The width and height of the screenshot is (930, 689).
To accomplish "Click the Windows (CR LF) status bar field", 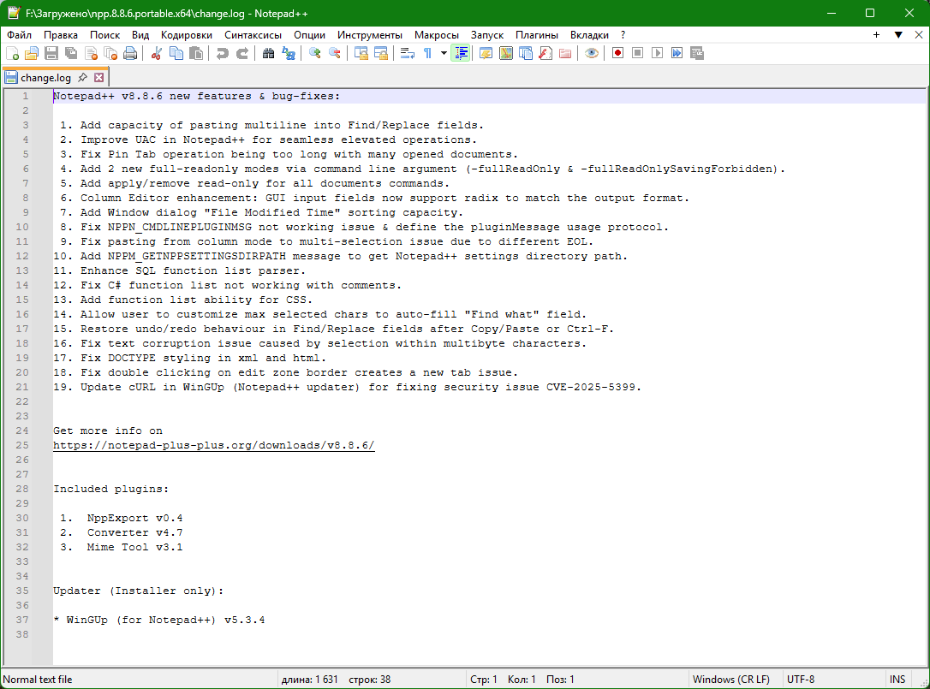I will (x=730, y=680).
